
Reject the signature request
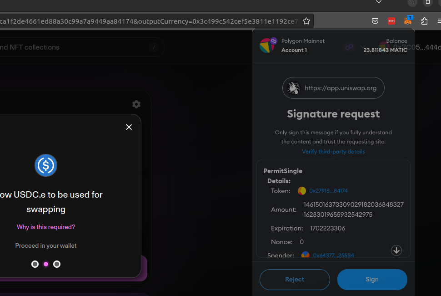point(295,280)
